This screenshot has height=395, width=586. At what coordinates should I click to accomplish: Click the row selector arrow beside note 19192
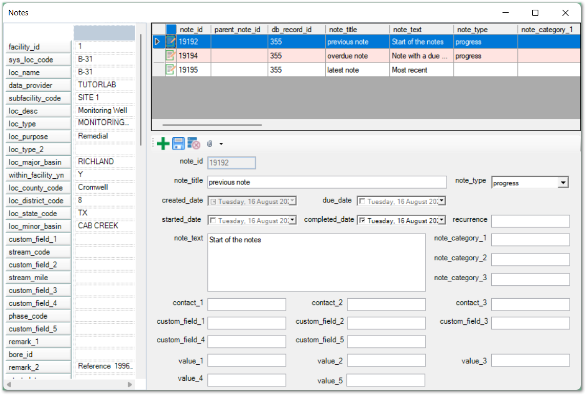coord(158,42)
